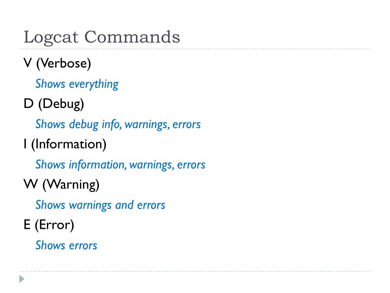The image size is (390, 293).
Task: Click the word and in warnings line
Action: 125,205
